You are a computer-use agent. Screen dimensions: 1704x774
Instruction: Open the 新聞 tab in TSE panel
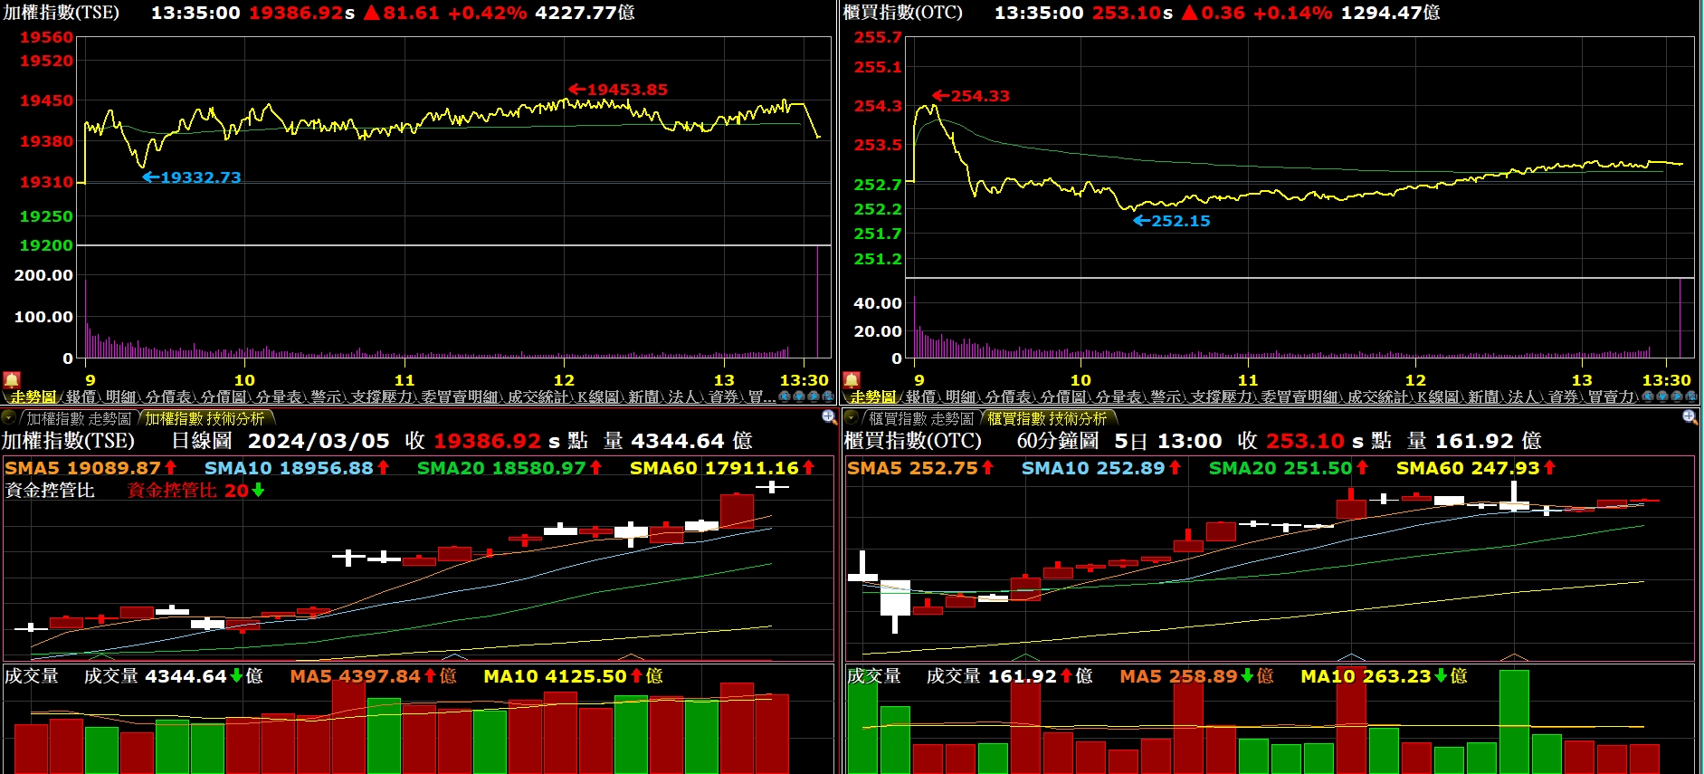[x=643, y=397]
